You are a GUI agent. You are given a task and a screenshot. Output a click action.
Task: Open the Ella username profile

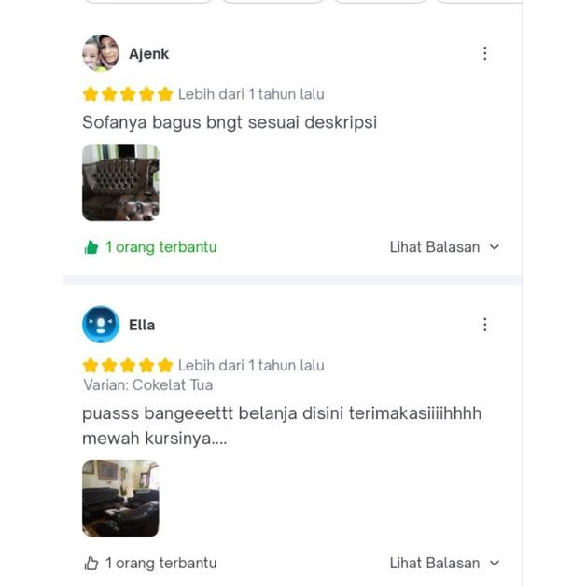[x=142, y=325]
